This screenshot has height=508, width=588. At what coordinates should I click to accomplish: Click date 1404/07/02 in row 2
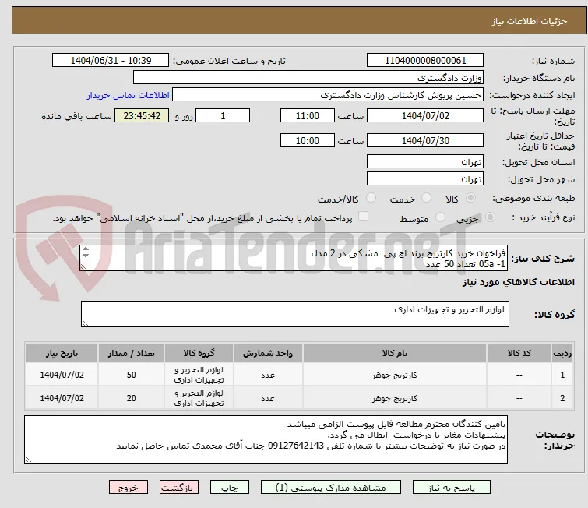pyautogui.click(x=62, y=398)
